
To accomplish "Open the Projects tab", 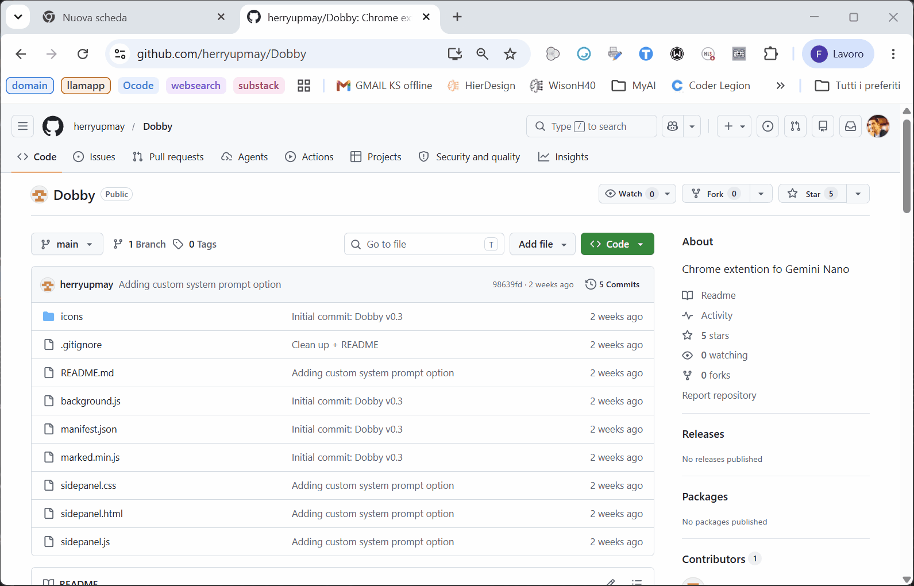I will click(x=376, y=157).
